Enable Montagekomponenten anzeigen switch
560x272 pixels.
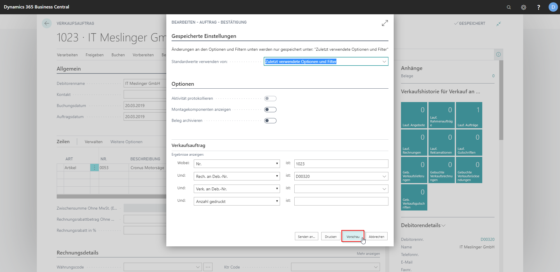270,110
